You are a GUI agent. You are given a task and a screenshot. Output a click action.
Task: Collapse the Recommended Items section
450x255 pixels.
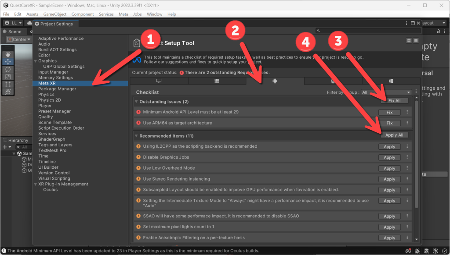click(x=136, y=136)
